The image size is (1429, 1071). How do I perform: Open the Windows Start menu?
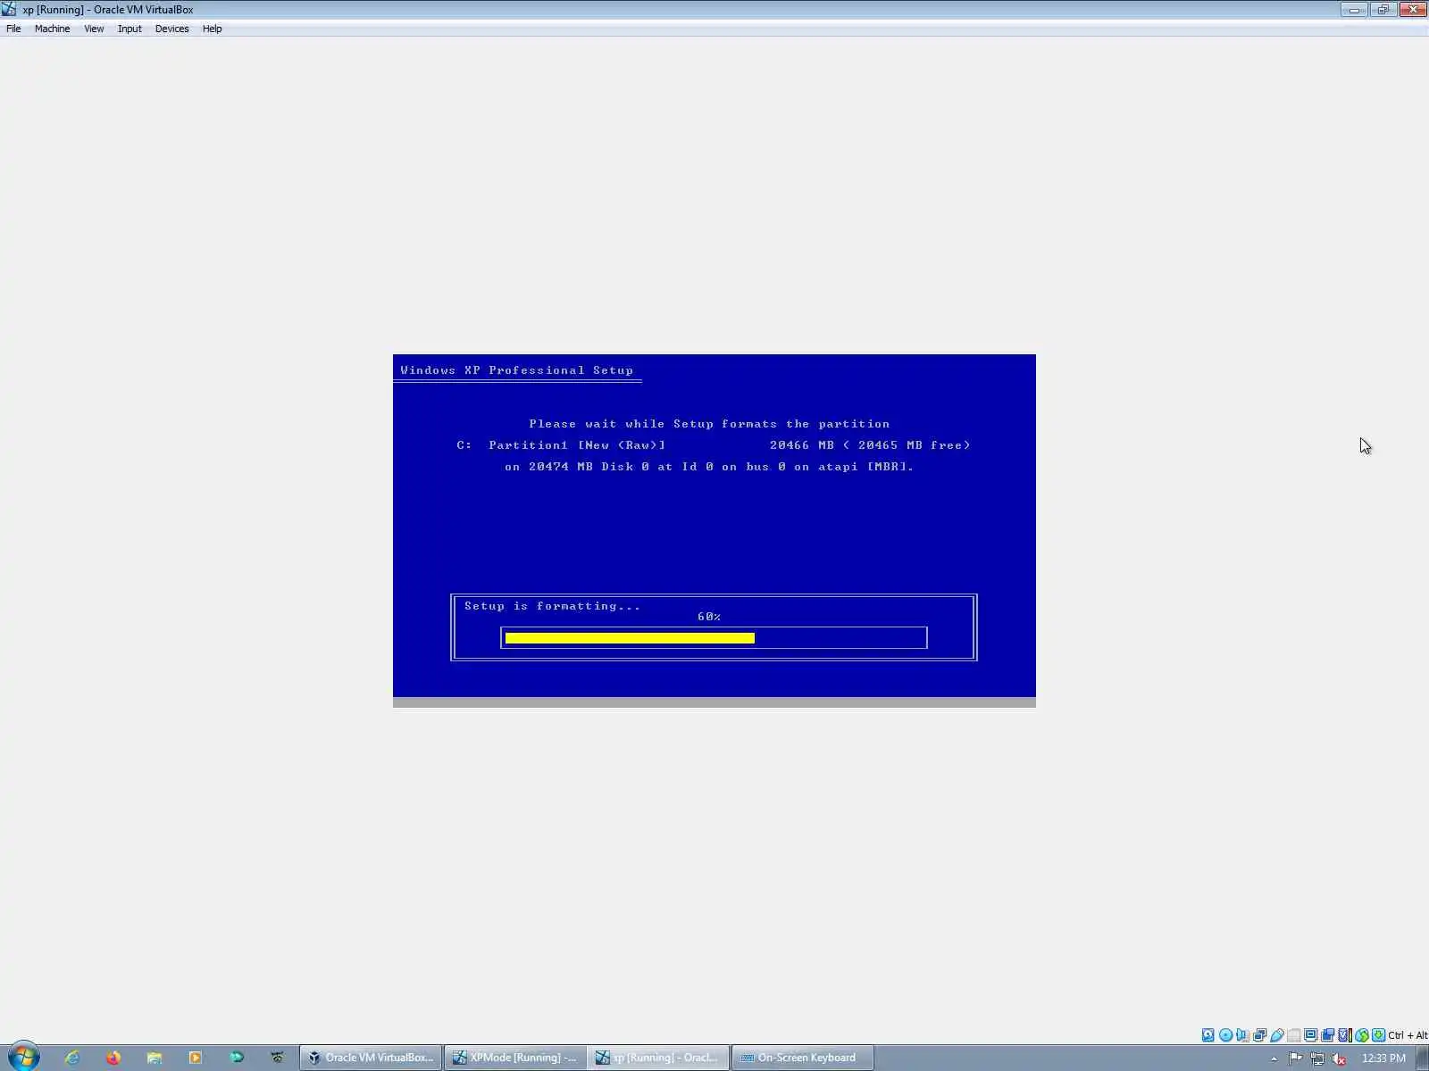[x=23, y=1058]
